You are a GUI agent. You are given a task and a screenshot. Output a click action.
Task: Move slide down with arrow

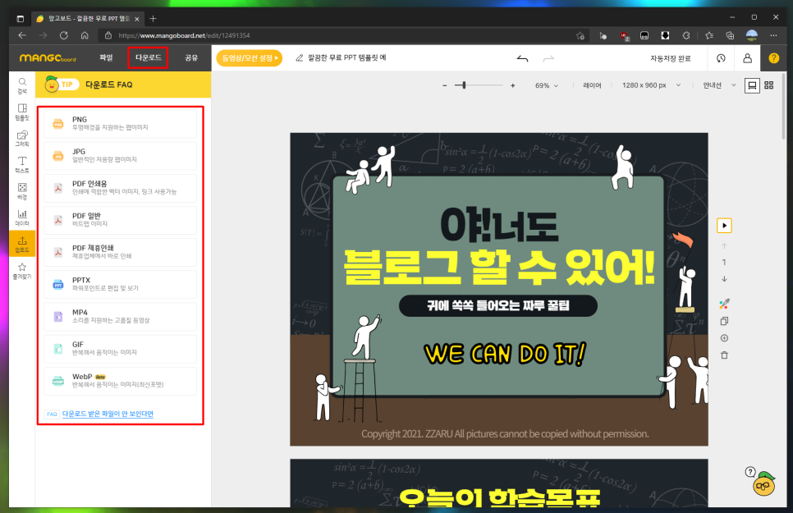pos(724,279)
